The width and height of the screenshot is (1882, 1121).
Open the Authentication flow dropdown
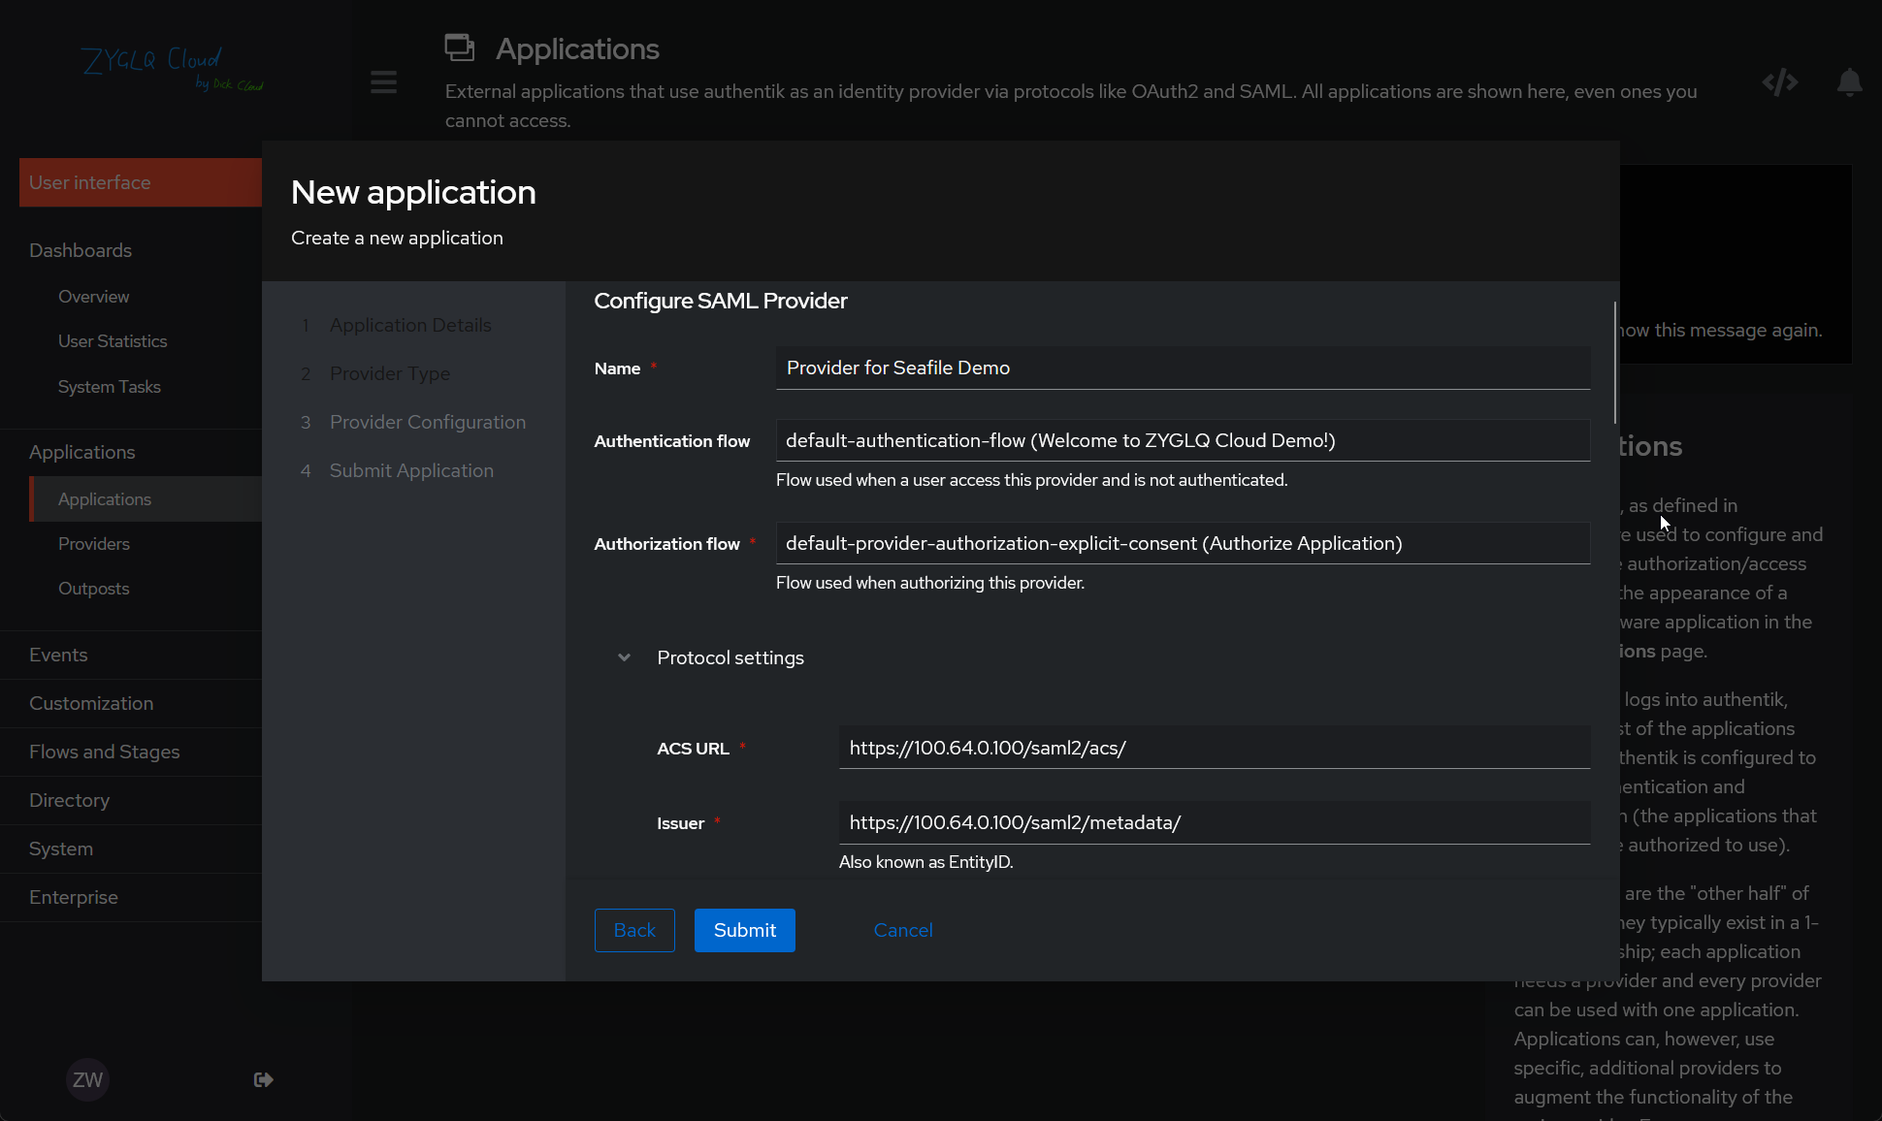coord(1183,440)
